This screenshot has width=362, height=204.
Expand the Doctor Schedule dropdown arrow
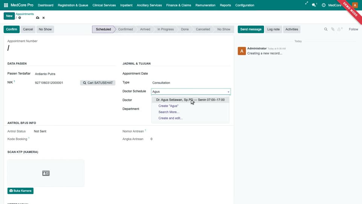click(x=229, y=92)
